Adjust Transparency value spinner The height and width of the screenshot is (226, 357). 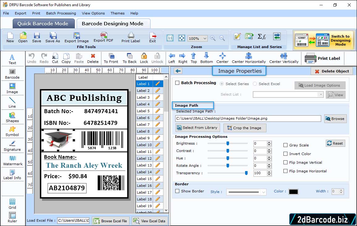tap(269, 173)
